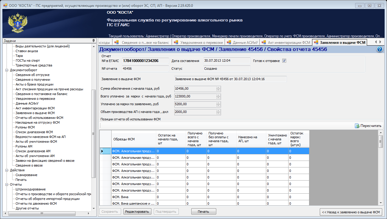This screenshot has width=387, height=219.
Task: Select the ФСМ. Вина row name cell
Action: pyautogui.click(x=134, y=197)
